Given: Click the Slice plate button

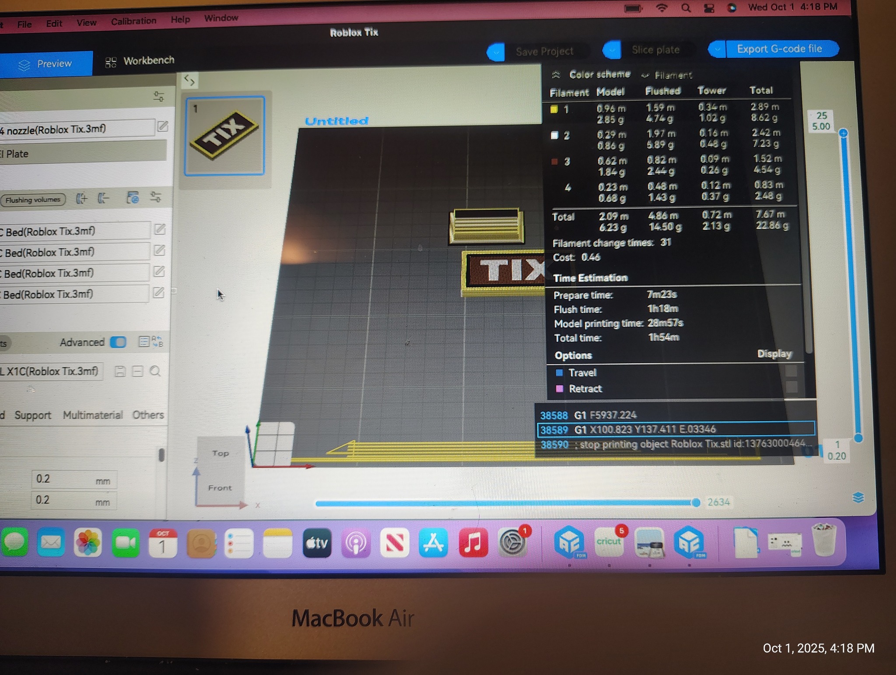Looking at the screenshot, I should pos(655,50).
